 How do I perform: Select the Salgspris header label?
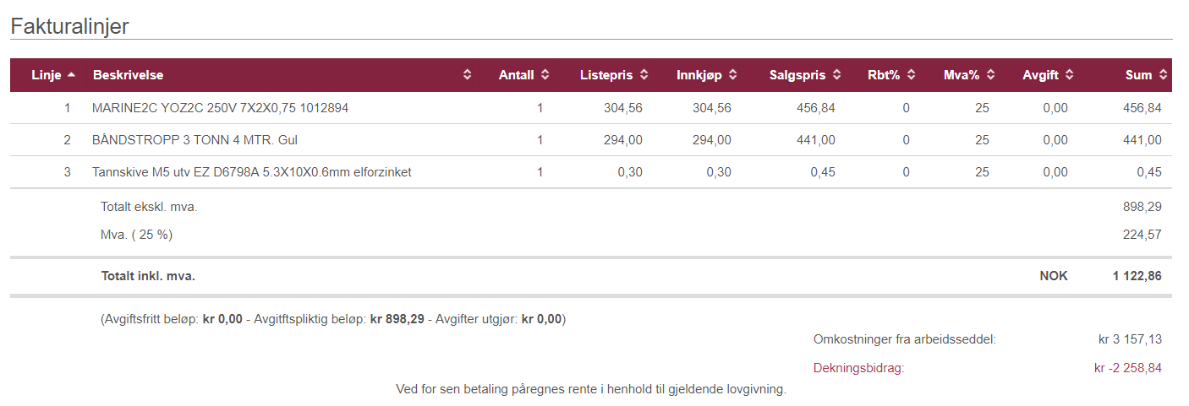click(x=797, y=75)
